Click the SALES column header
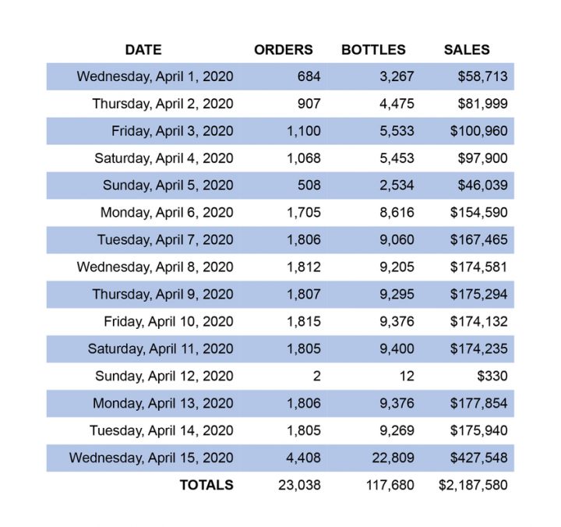 (x=467, y=50)
